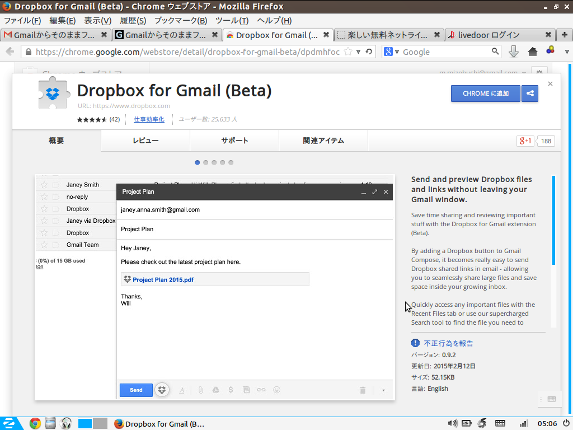The image size is (573, 430).
Task: Click the 188 +1 count badge
Action: [546, 141]
